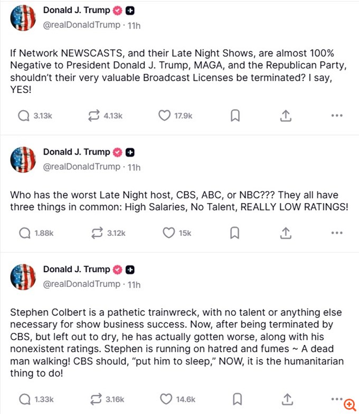The image size is (359, 414).
Task: Like the worst Late Night host post
Action: click(168, 233)
